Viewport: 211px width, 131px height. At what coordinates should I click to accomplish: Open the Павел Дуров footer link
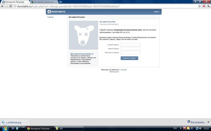pyautogui.click(x=114, y=72)
